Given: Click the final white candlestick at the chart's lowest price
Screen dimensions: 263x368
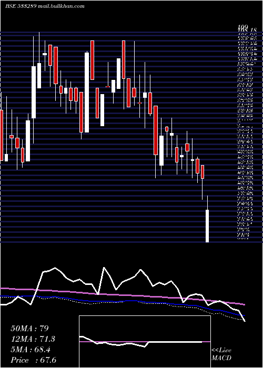Looking at the screenshot, I should (207, 226).
